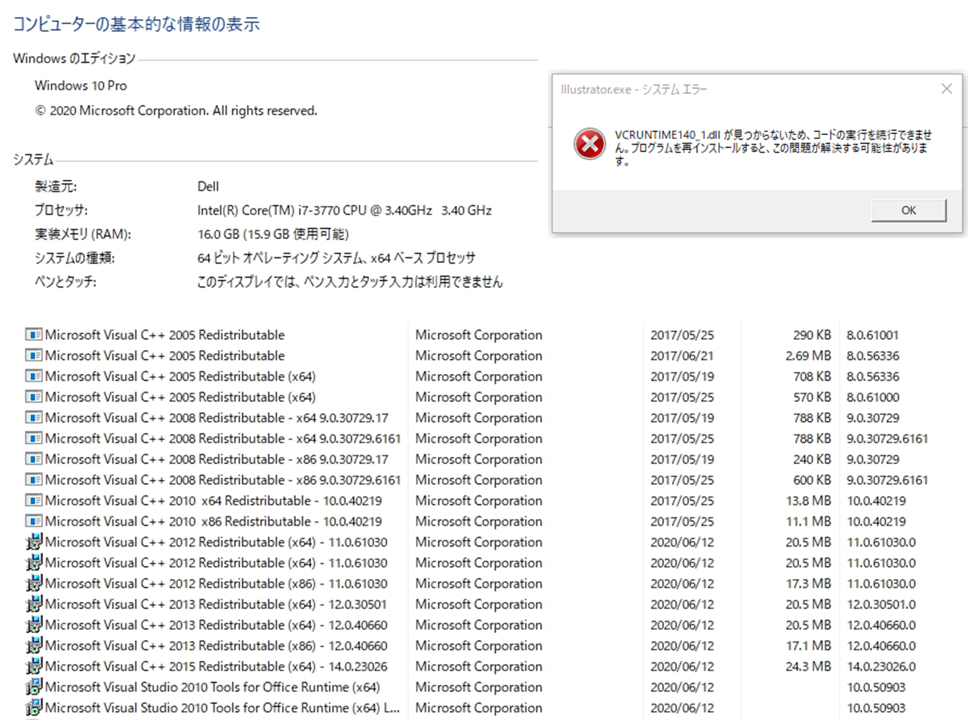Image resolution: width=968 pixels, height=720 pixels.
Task: Click the '570 KB' size cell
Action: (x=811, y=397)
